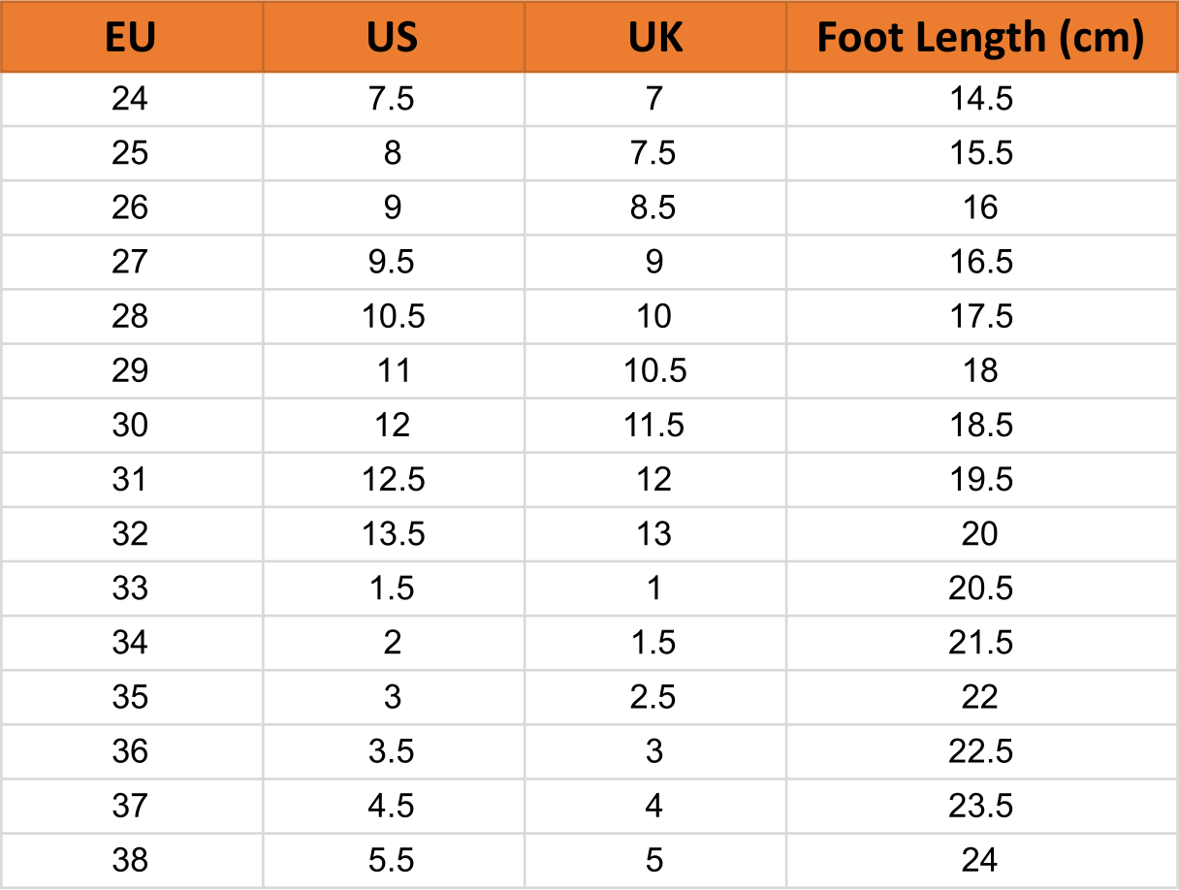Click the UK size 11.5 cell

click(x=654, y=425)
